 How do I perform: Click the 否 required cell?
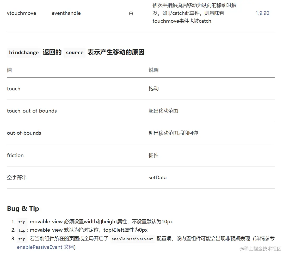coord(131,13)
